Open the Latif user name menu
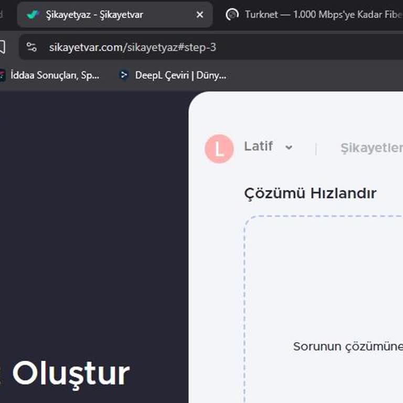403x403 pixels. [x=258, y=146]
